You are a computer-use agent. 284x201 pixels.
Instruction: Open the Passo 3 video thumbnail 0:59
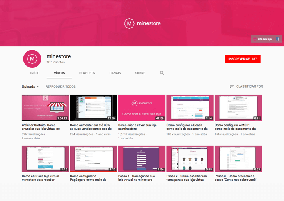(238, 159)
